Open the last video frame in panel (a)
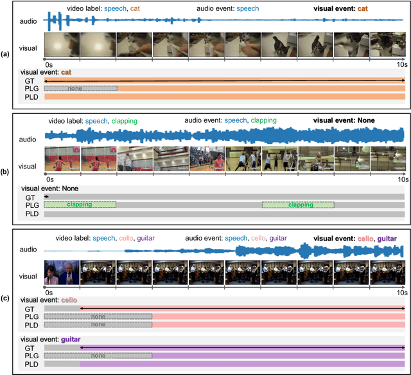This screenshot has height=375, width=411. point(387,46)
